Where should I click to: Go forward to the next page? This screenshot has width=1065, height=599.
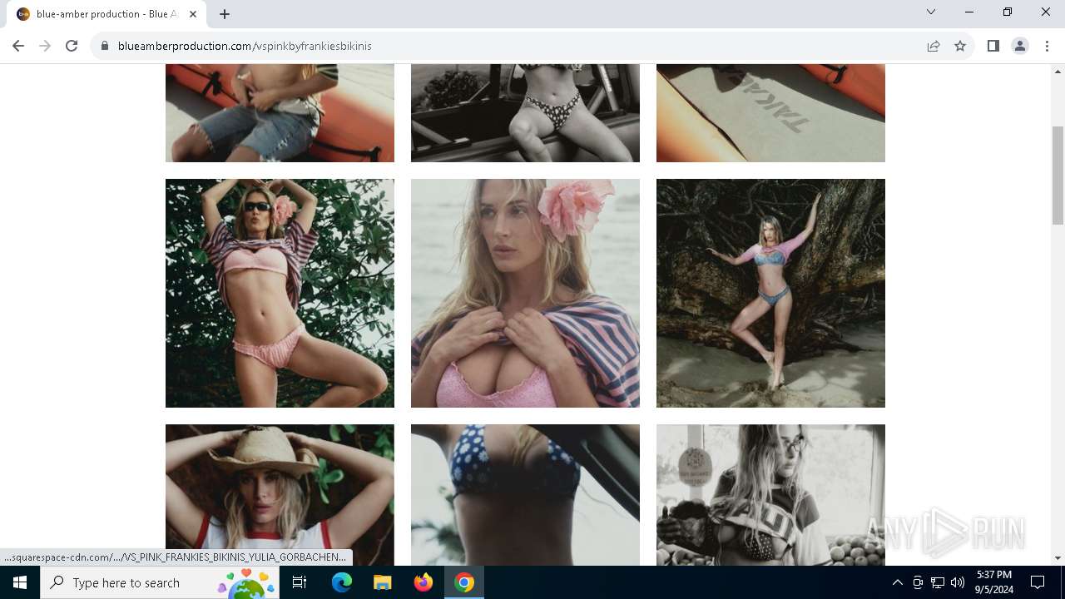tap(45, 46)
